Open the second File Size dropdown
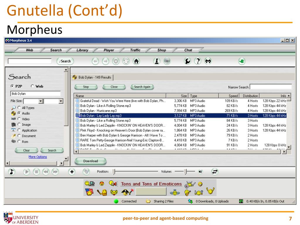The image size is (300, 225). (x=61, y=101)
